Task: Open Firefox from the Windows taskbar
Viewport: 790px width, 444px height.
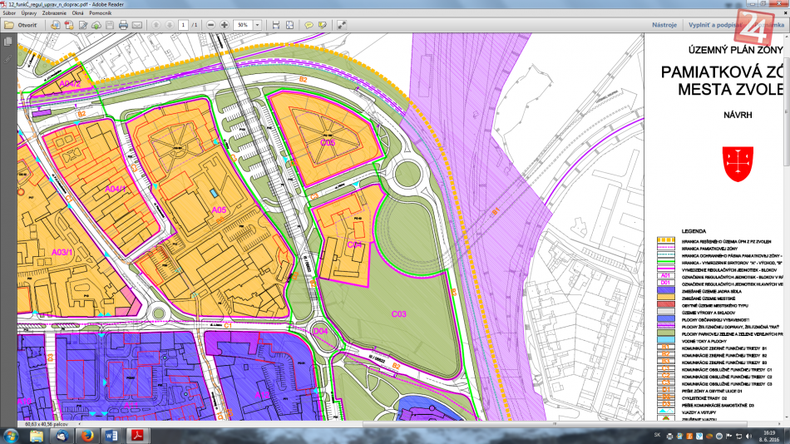Action: [86, 435]
